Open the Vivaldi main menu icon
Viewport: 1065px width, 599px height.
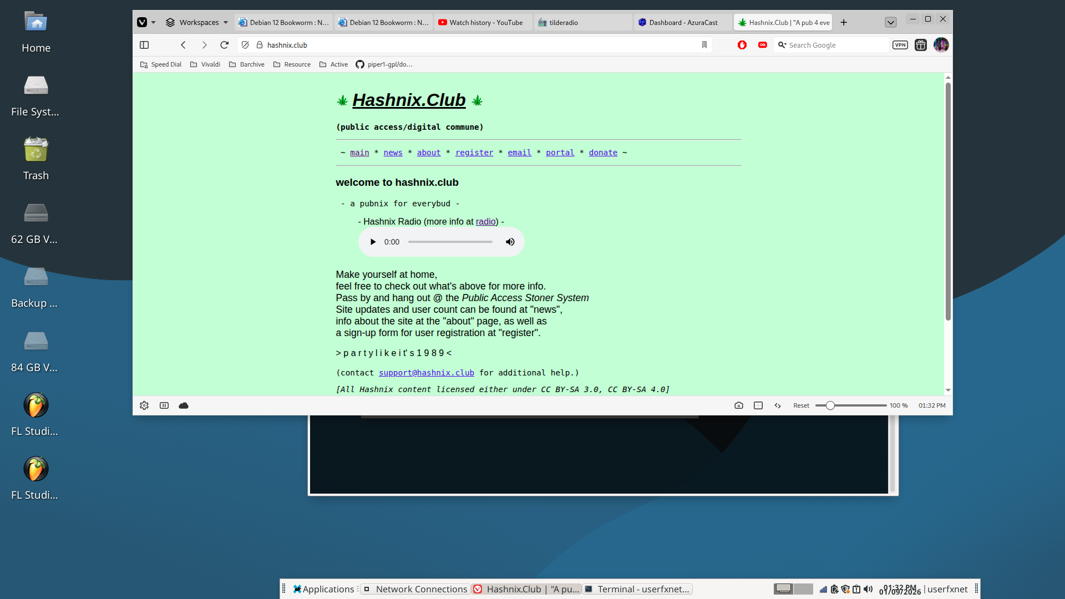click(x=142, y=22)
